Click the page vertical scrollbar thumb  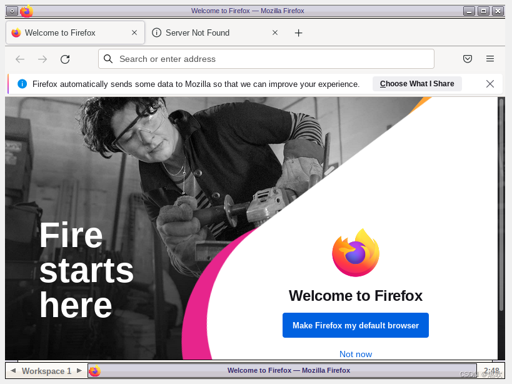(501, 205)
